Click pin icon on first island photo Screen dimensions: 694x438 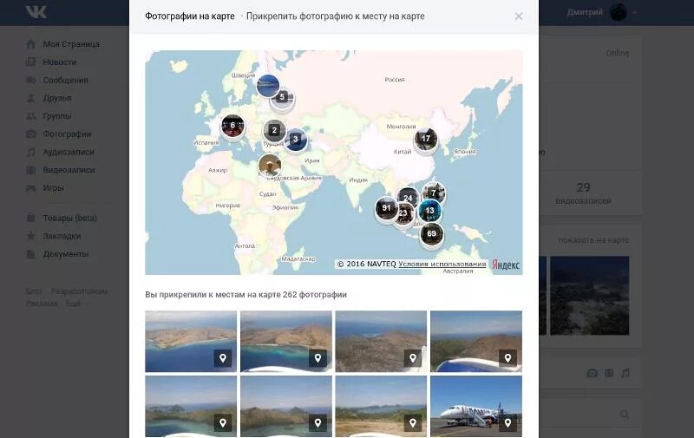pyautogui.click(x=223, y=358)
